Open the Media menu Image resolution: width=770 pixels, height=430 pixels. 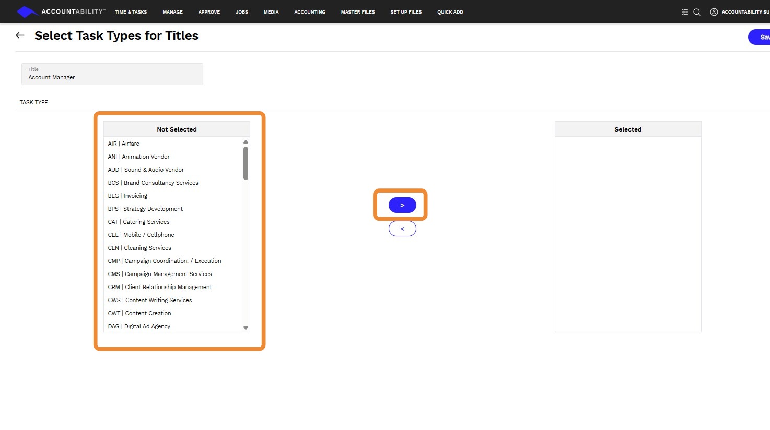point(271,12)
